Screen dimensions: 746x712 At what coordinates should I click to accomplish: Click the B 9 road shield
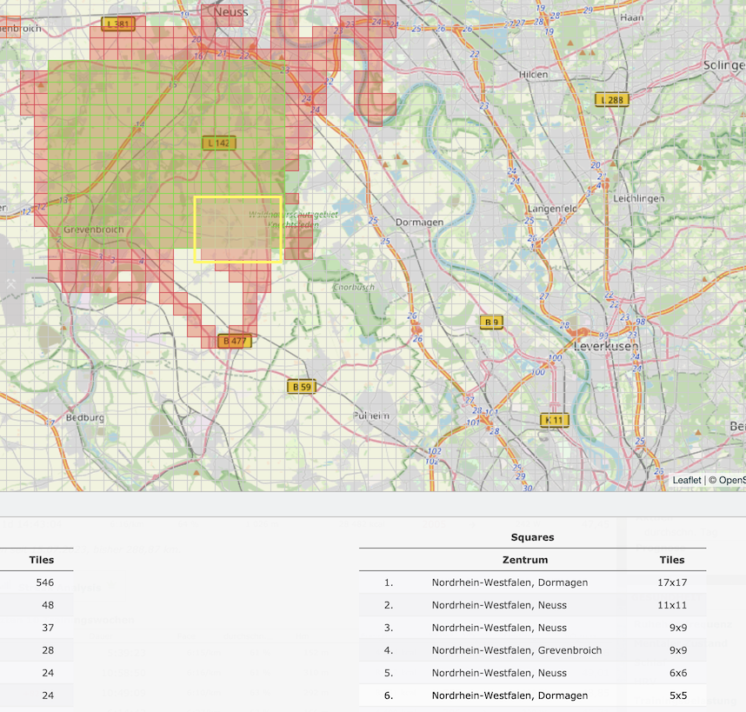[492, 323]
